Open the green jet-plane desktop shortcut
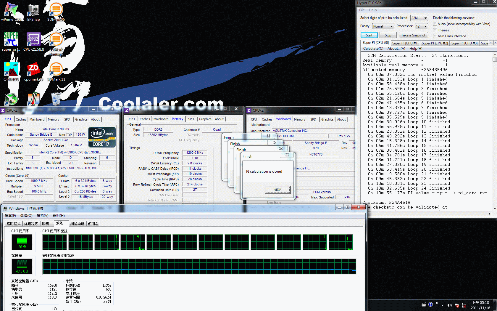Screen dimensions: 497x311 [11, 99]
